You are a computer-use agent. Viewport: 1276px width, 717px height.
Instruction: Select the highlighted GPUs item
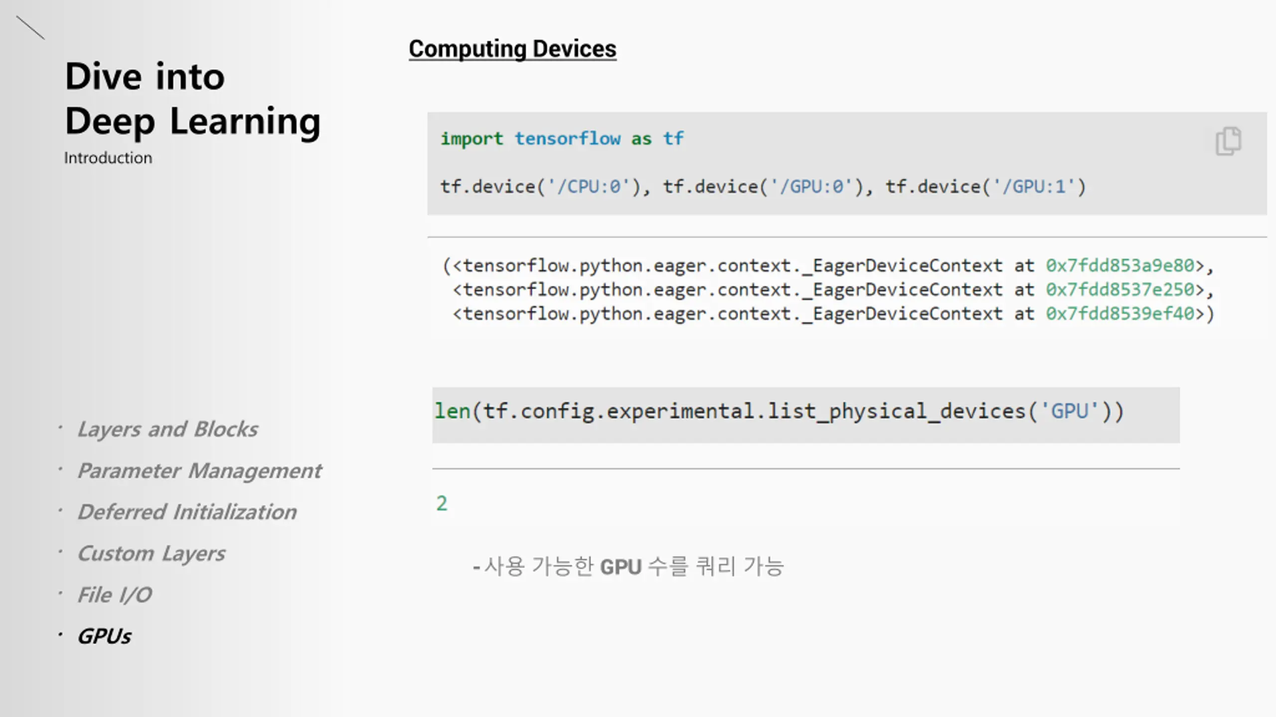(104, 636)
